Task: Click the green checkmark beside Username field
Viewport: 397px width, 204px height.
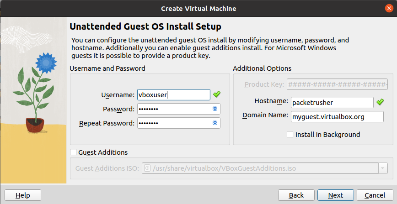Action: pyautogui.click(x=217, y=94)
